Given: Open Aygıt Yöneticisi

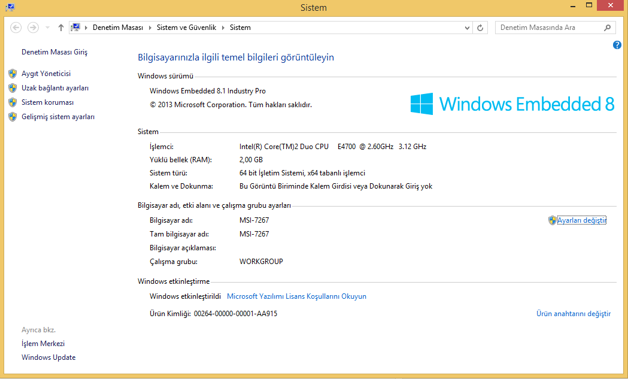Looking at the screenshot, I should 46,73.
